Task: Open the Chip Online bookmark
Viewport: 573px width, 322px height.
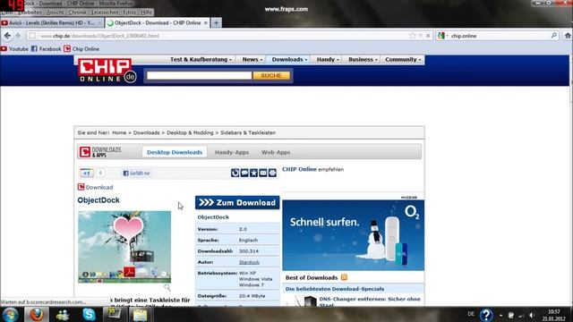Action: [81, 49]
